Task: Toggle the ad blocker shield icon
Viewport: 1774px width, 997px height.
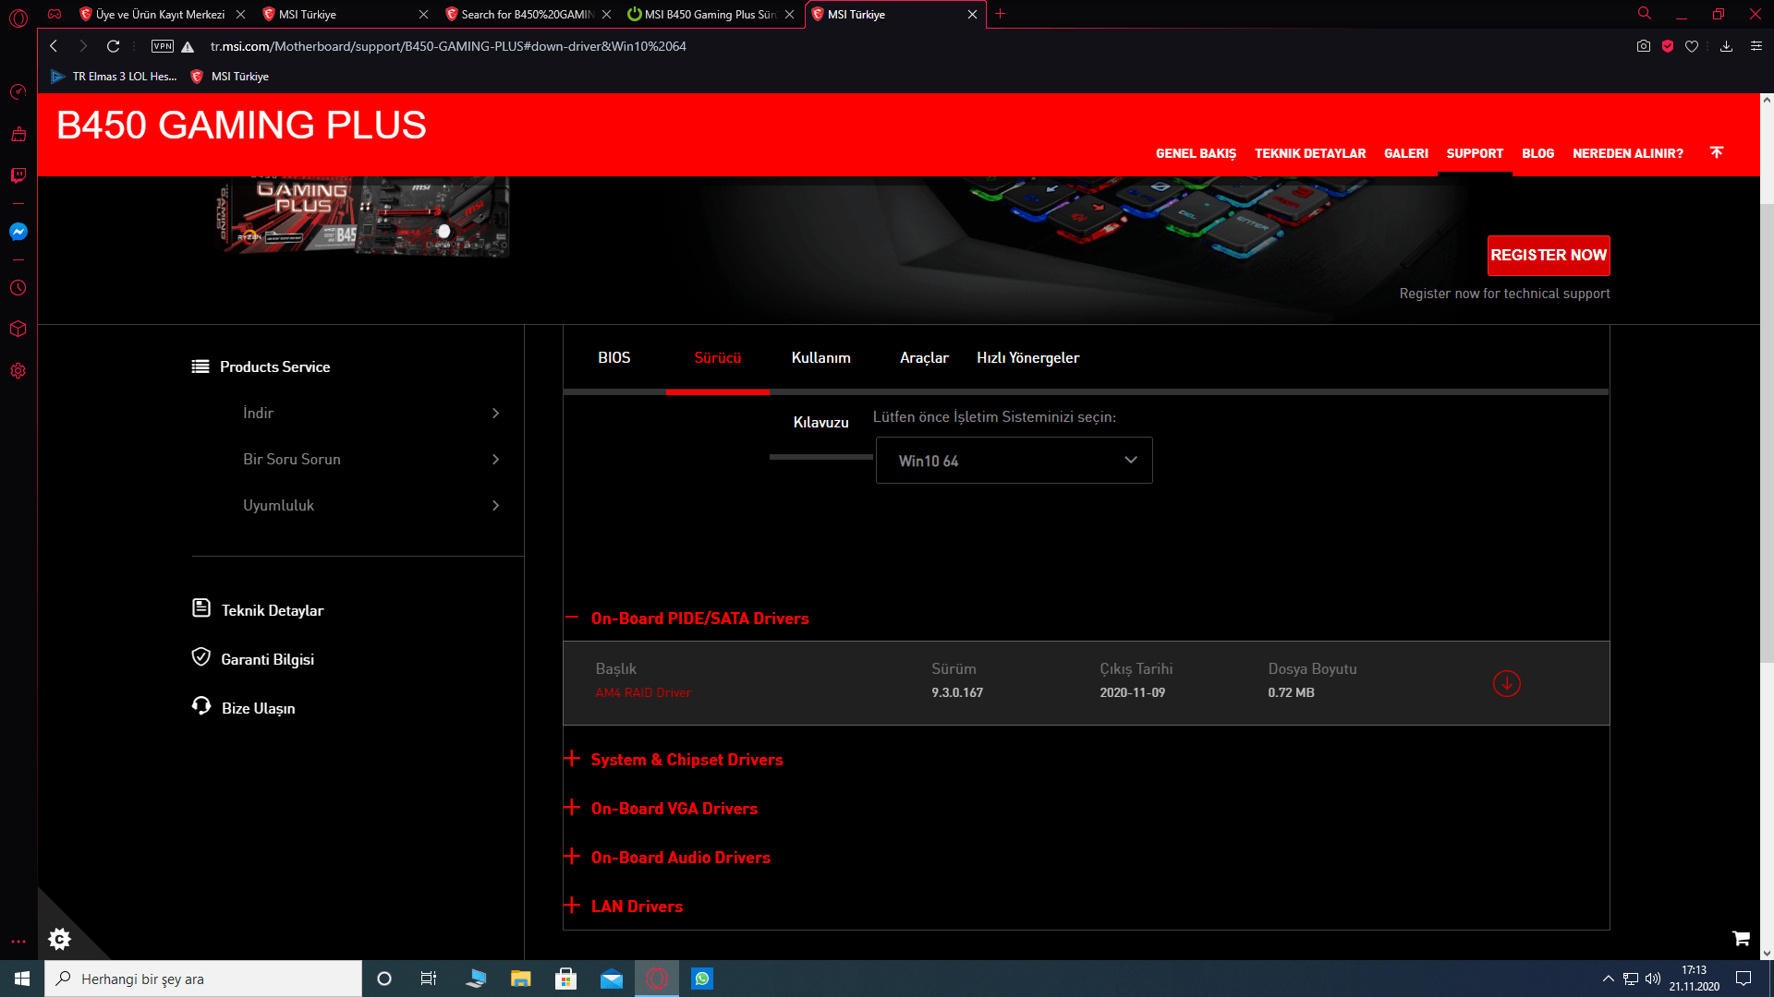Action: point(1668,46)
